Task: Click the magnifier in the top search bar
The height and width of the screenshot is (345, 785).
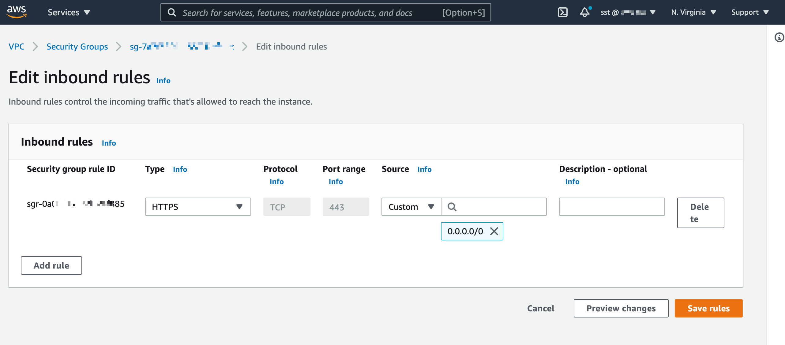Action: tap(172, 12)
